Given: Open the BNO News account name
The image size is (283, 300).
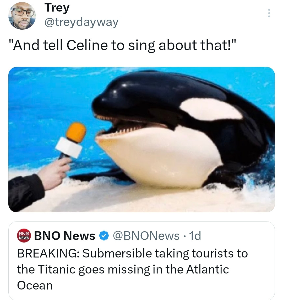Looking at the screenshot, I should tap(65, 236).
